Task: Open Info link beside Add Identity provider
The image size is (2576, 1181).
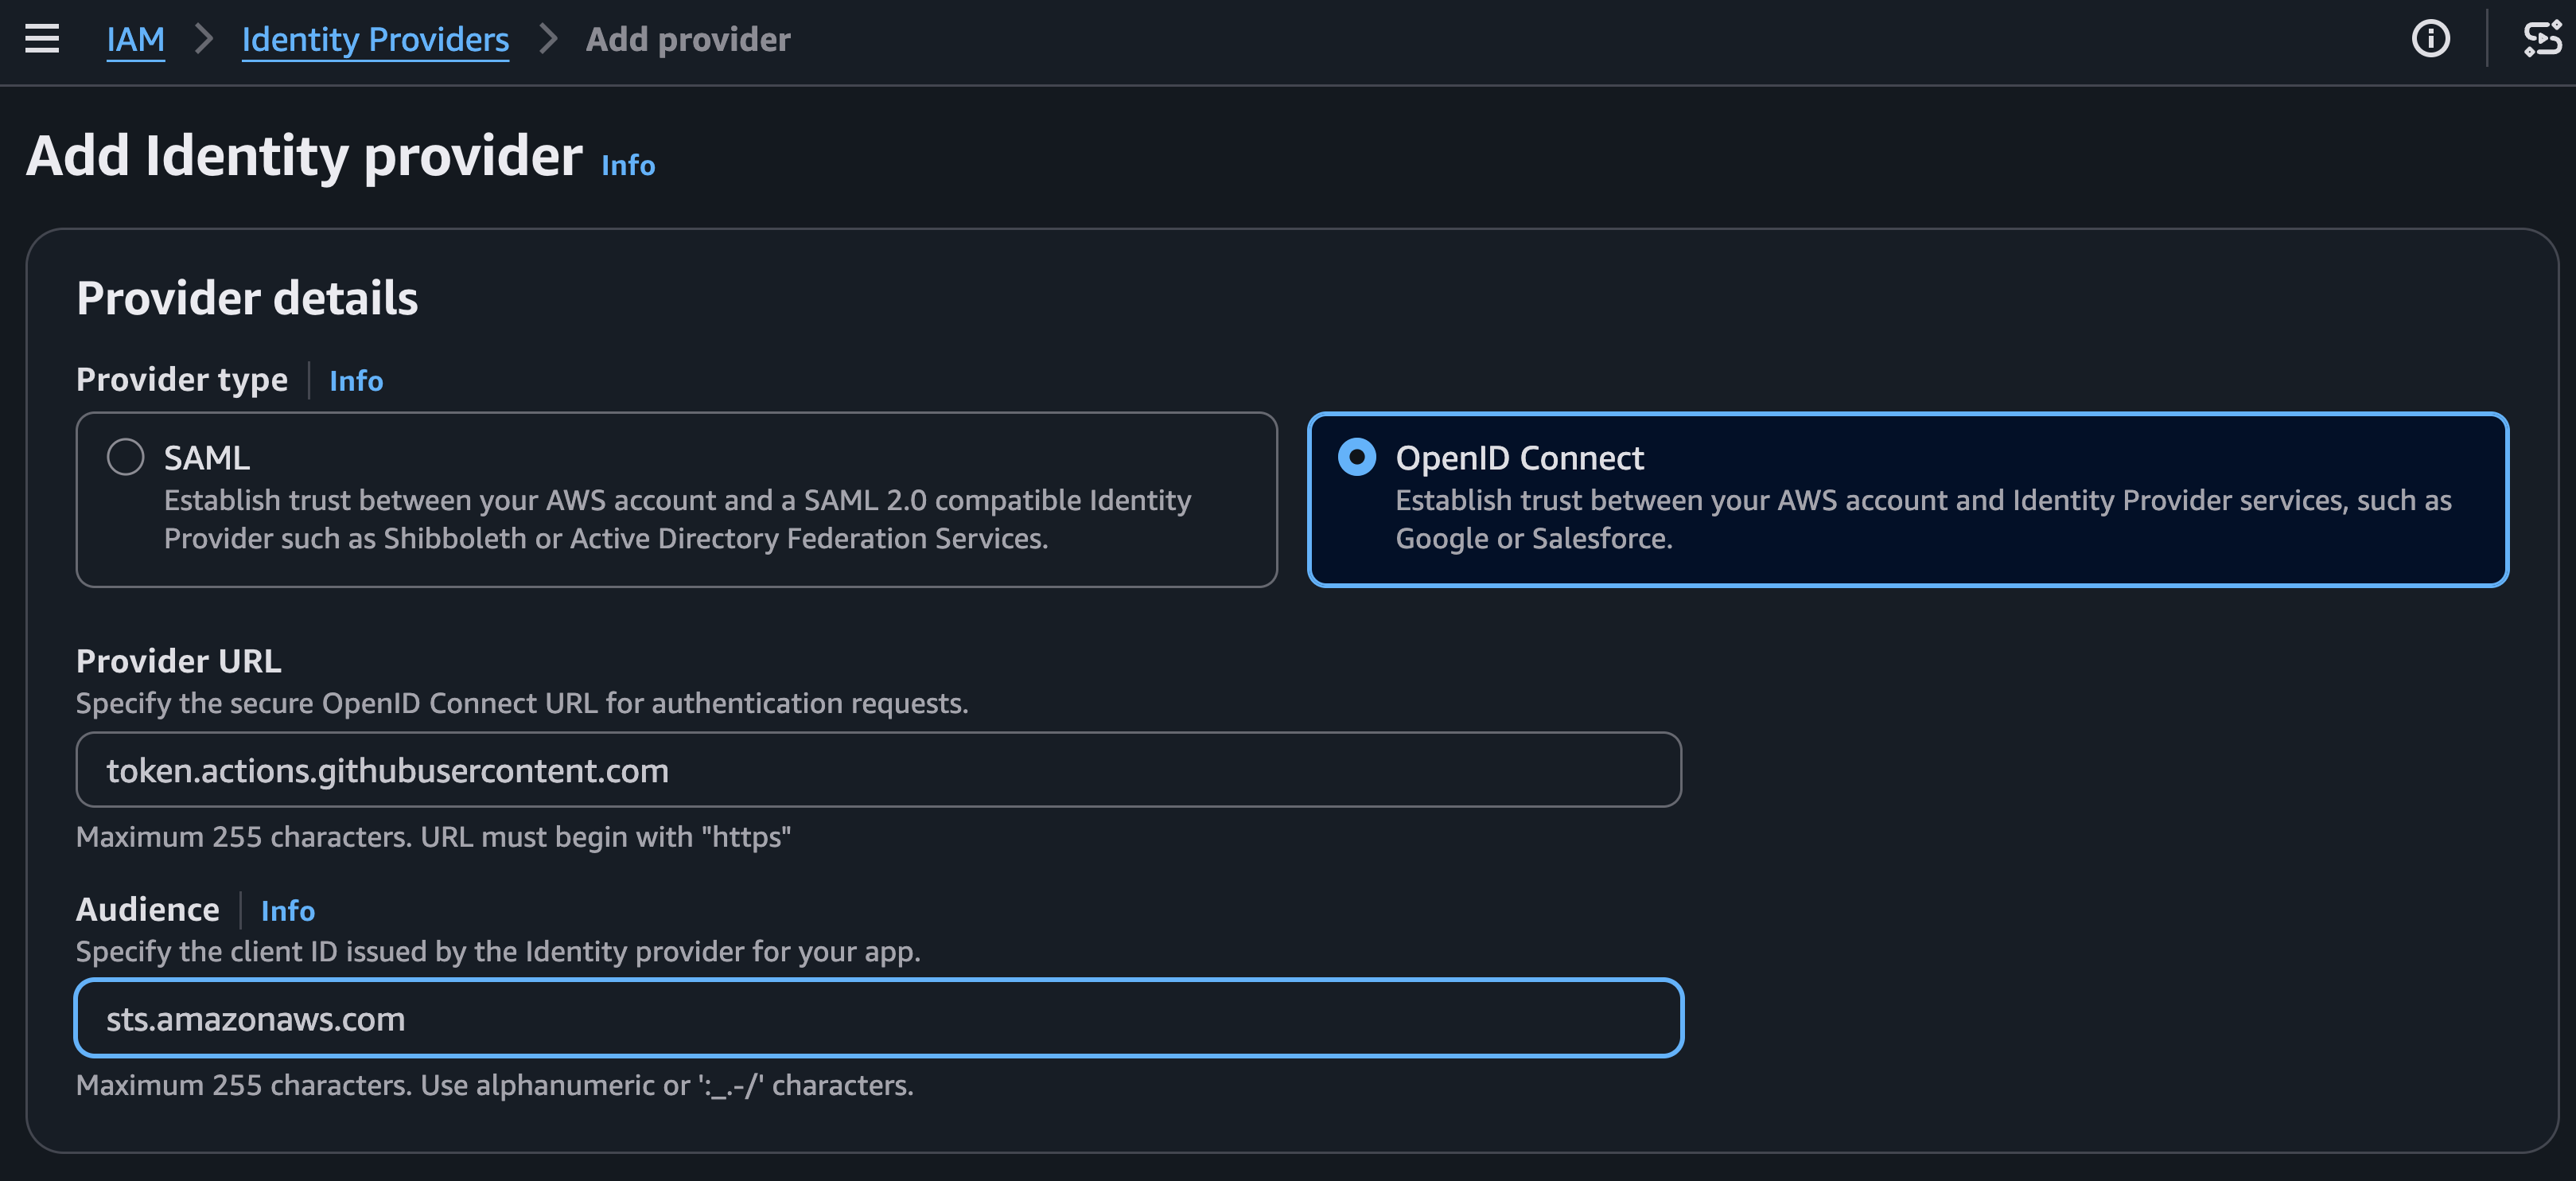Action: click(x=628, y=165)
